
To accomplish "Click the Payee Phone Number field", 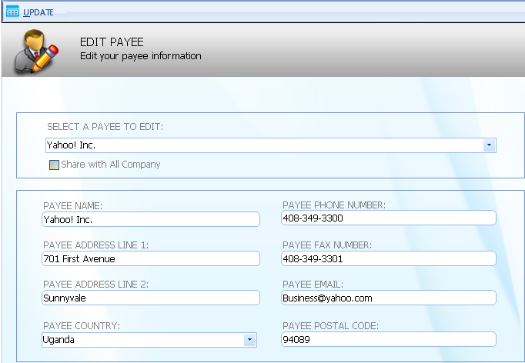I will [x=388, y=218].
